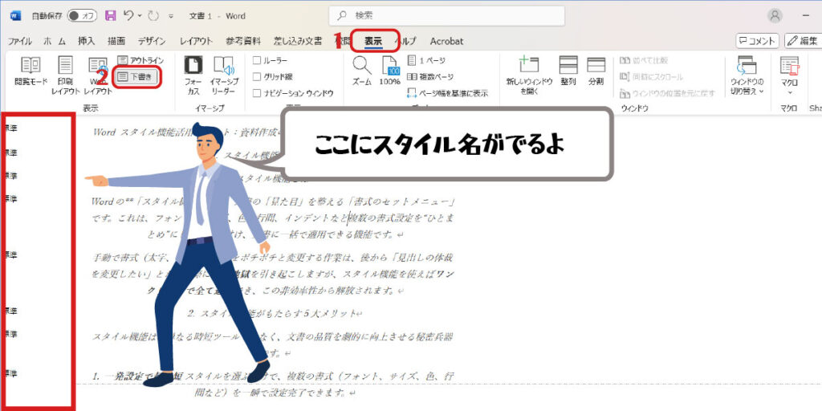This screenshot has height=411, width=822.
Task: Enable the ルーラー checkbox
Action: coord(257,60)
